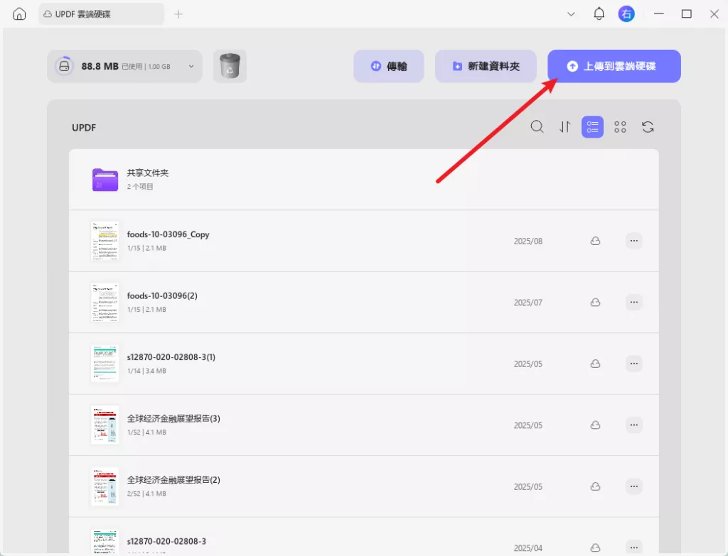Open the notifications bell
The height and width of the screenshot is (556, 728).
(x=599, y=14)
